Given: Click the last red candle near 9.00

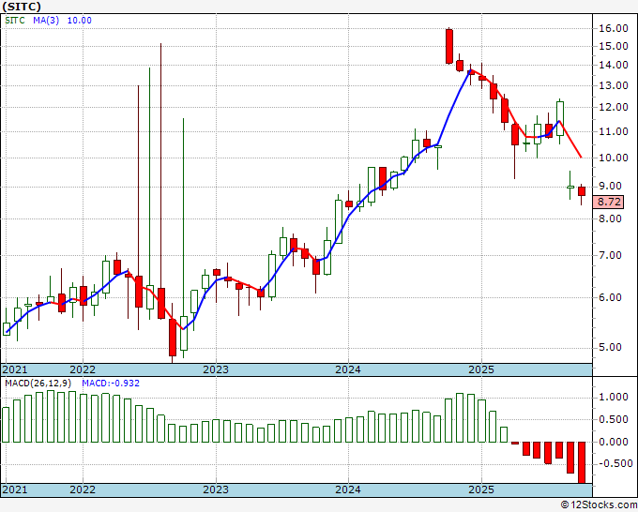Looking at the screenshot, I should click(582, 191).
